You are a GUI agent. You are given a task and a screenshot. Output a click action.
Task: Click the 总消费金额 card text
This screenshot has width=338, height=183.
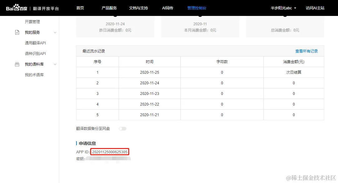pyautogui.click(x=285, y=30)
